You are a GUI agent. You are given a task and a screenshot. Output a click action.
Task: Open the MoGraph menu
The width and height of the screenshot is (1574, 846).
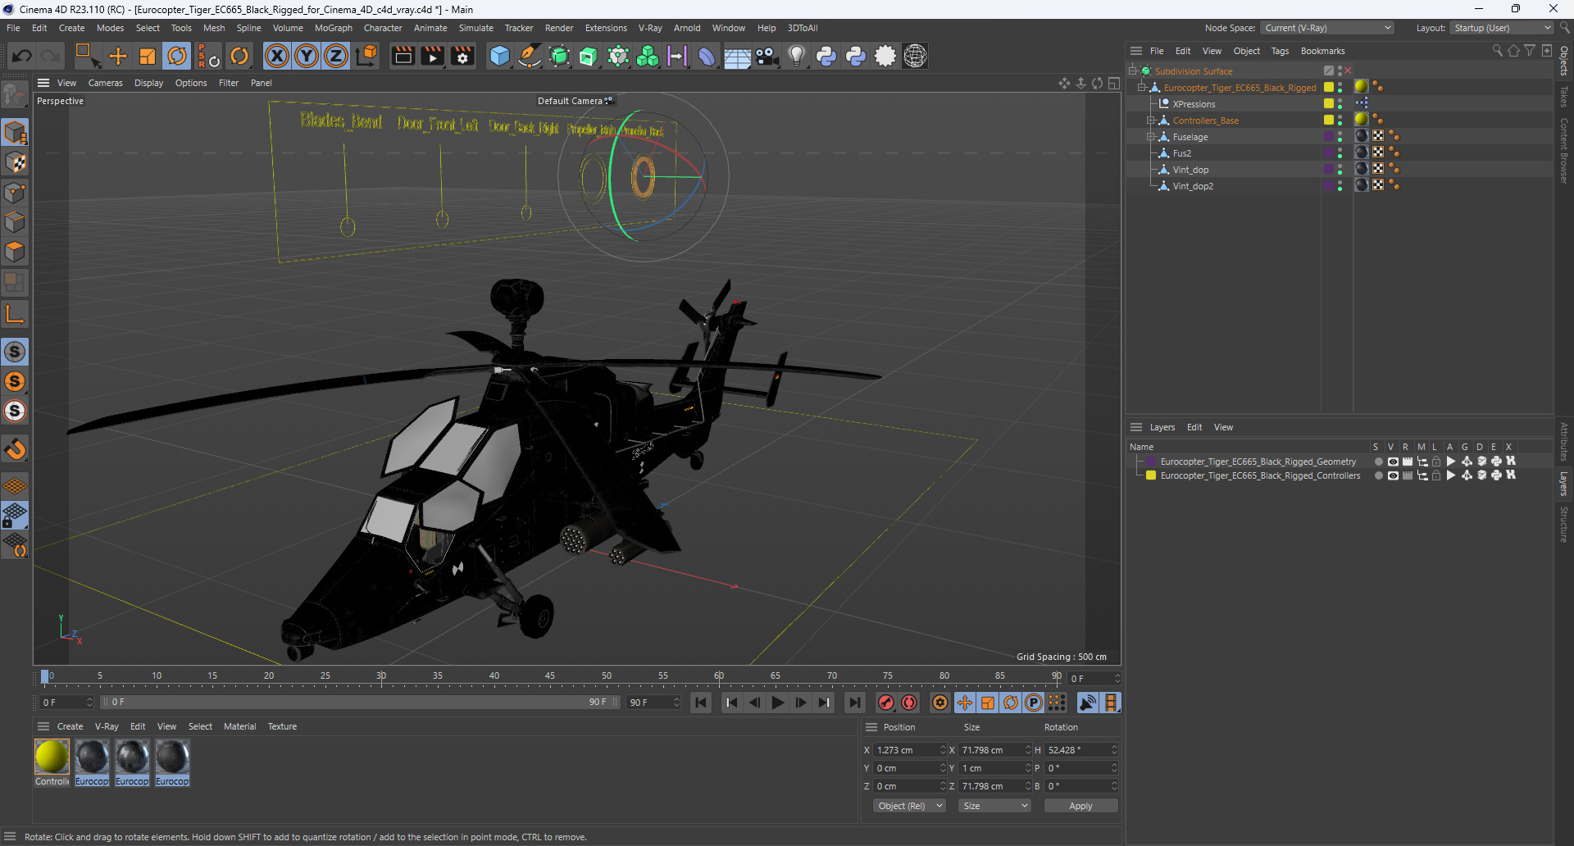click(x=334, y=28)
